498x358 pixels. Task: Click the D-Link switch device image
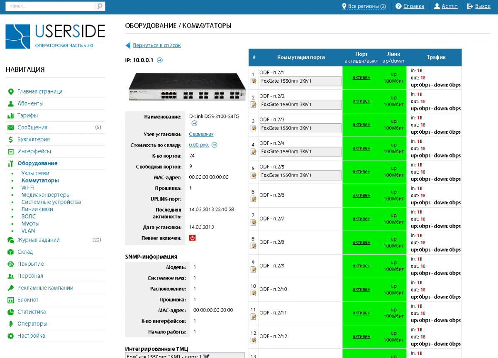185,87
